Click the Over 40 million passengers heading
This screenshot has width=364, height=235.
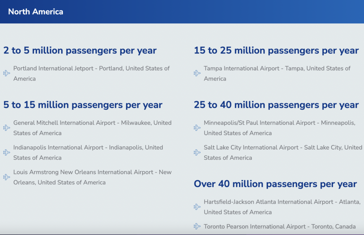pyautogui.click(x=275, y=184)
